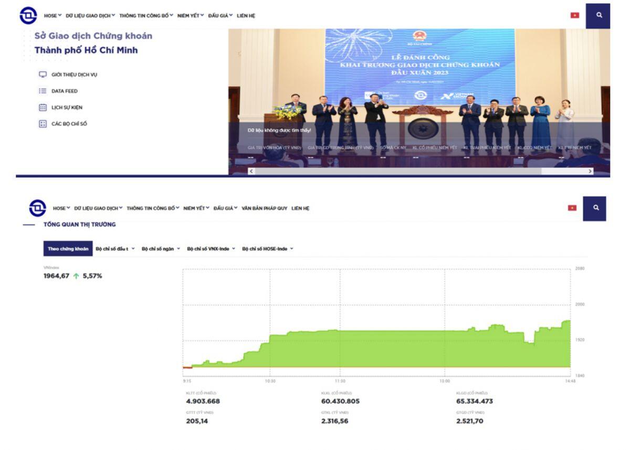The height and width of the screenshot is (450, 630).
Task: Click the 14:48 time label on chart axis
Action: click(x=570, y=381)
